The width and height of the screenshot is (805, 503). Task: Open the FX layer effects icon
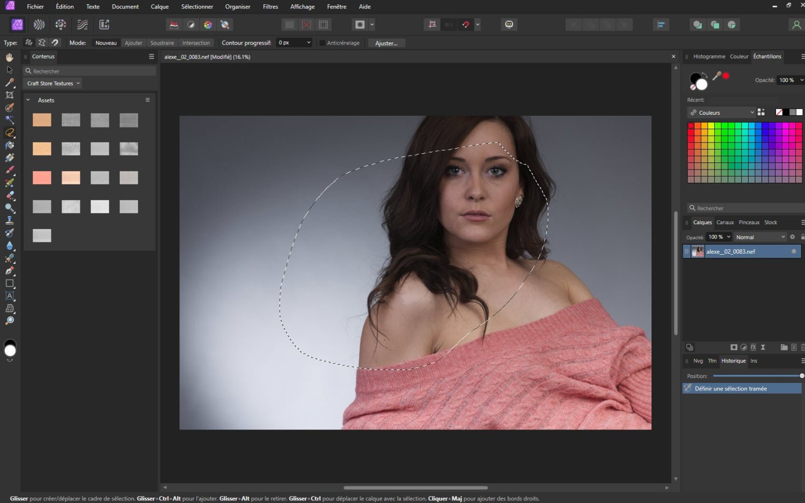click(753, 347)
